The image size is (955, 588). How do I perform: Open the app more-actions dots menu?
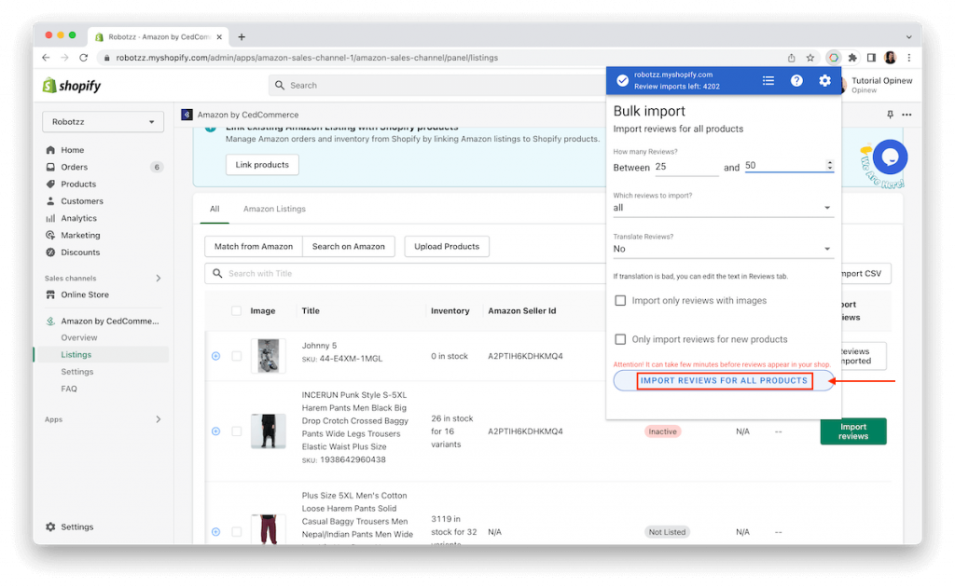[x=907, y=115]
